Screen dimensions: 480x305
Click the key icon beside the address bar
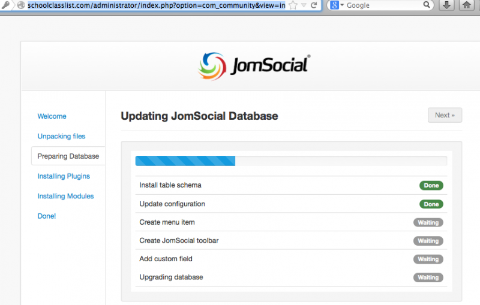click(x=5, y=5)
